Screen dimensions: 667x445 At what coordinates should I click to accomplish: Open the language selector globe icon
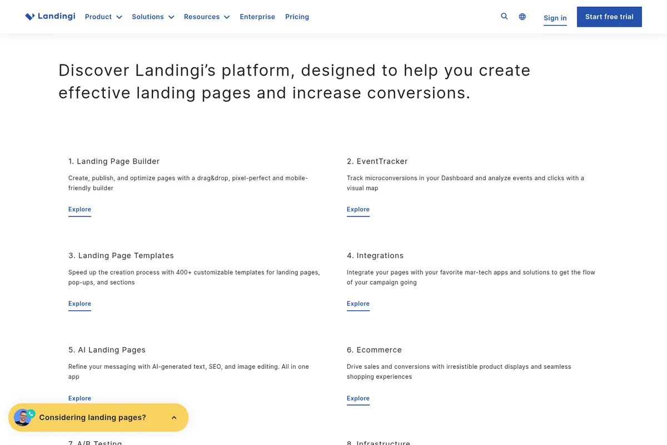pos(522,16)
